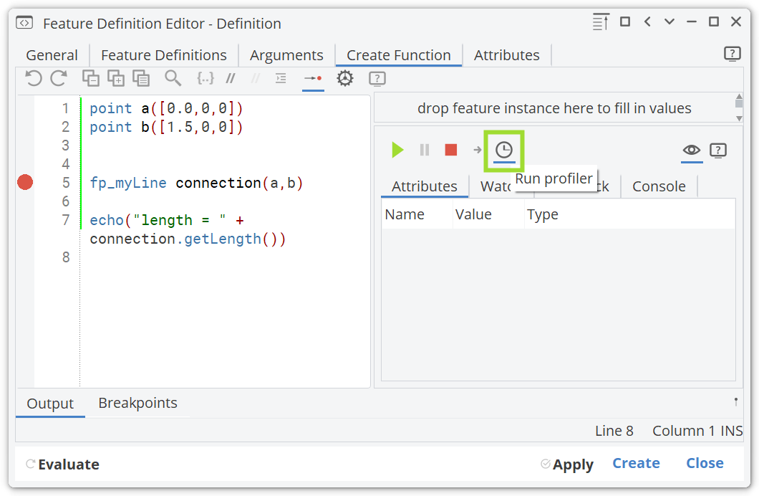Insert braces with the {..} icon
The width and height of the screenshot is (759, 496).
coord(206,78)
